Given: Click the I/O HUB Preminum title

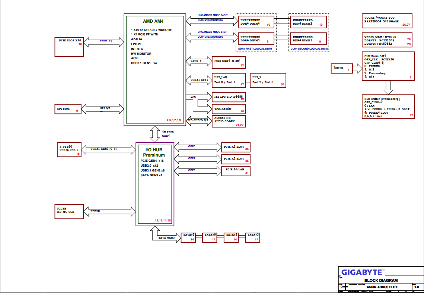Looking at the screenshot, I should [x=154, y=152].
